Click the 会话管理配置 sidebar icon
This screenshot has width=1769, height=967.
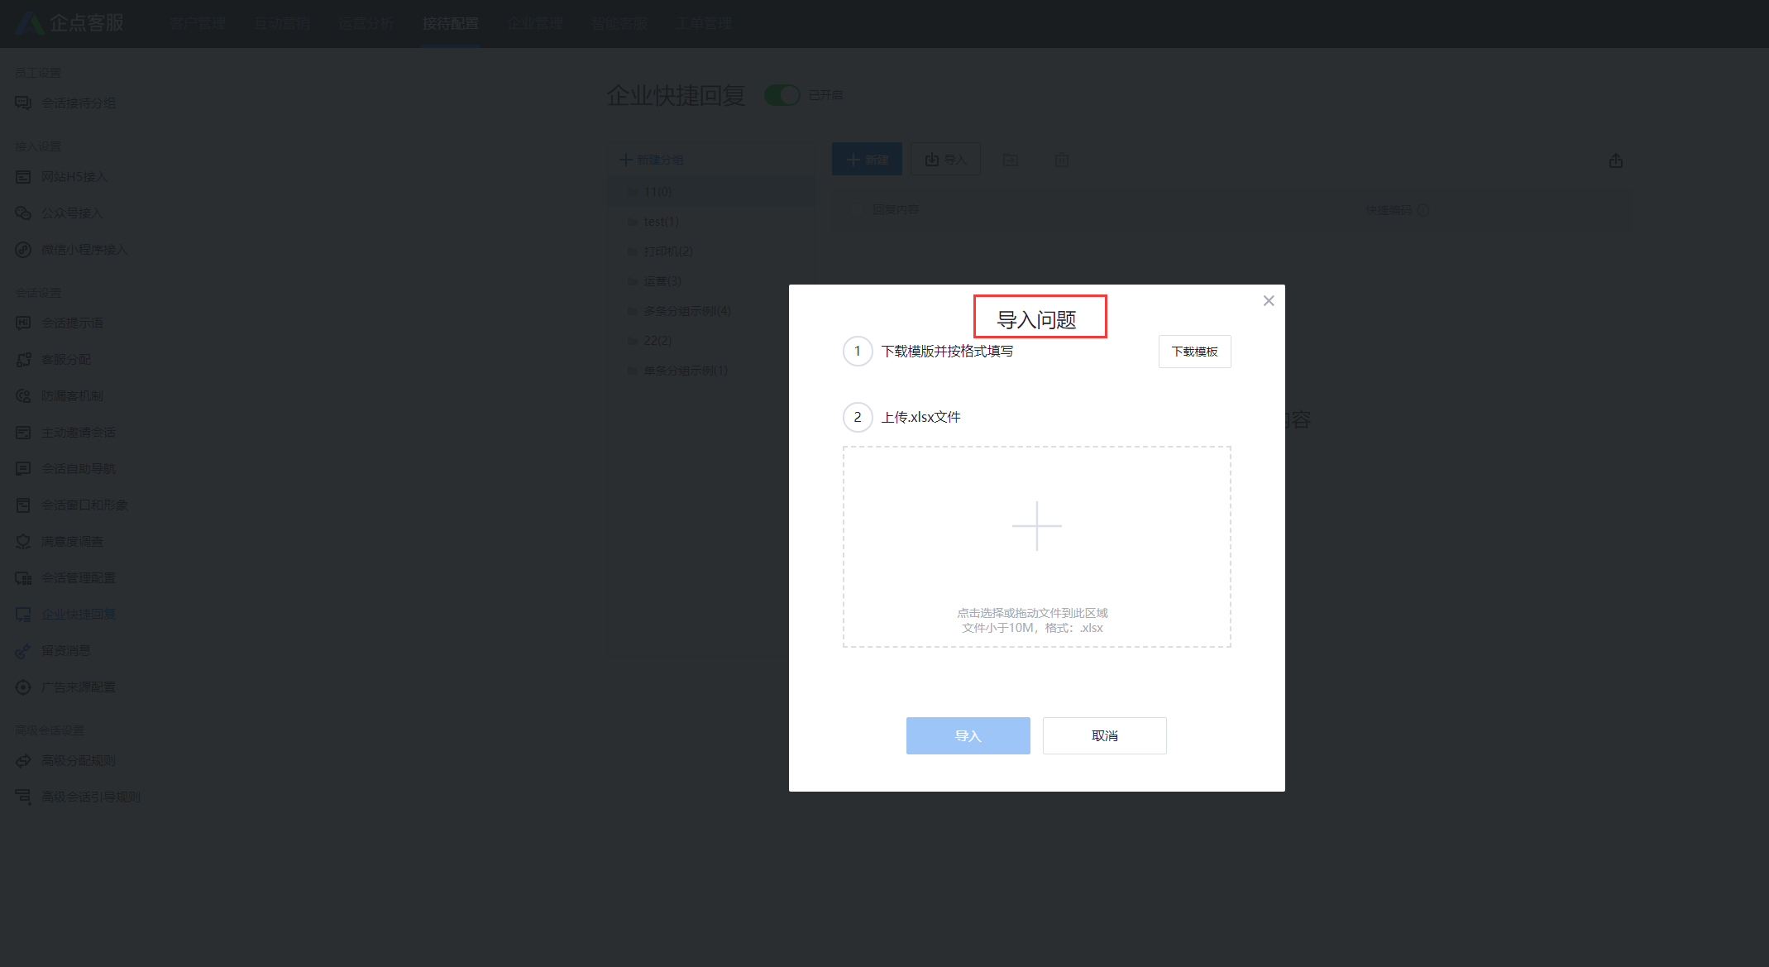(23, 578)
